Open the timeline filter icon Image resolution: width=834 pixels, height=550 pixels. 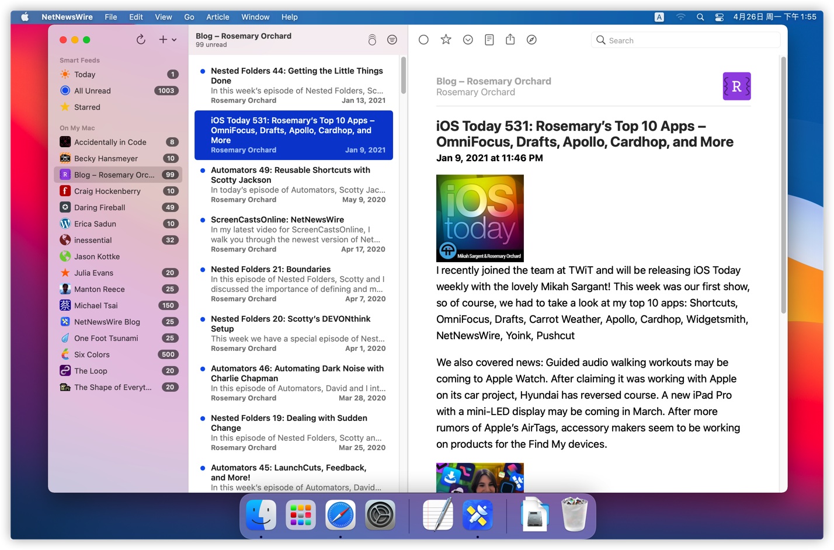(392, 40)
